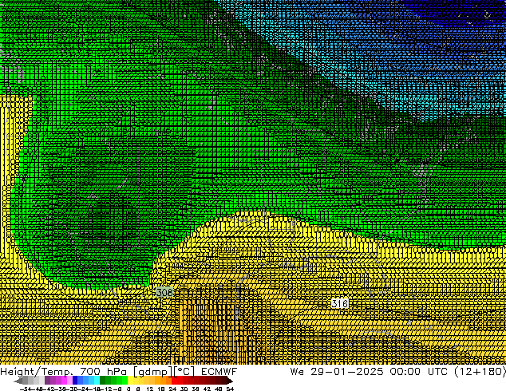The height and width of the screenshot is (391, 506).
Task: Click the [°C] unit label
Action: (x=184, y=372)
